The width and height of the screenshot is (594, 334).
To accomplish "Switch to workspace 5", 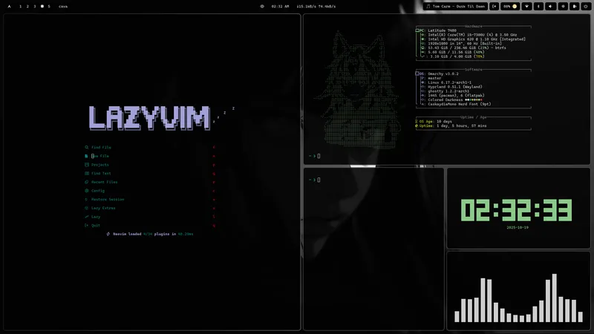I will tap(49, 7).
